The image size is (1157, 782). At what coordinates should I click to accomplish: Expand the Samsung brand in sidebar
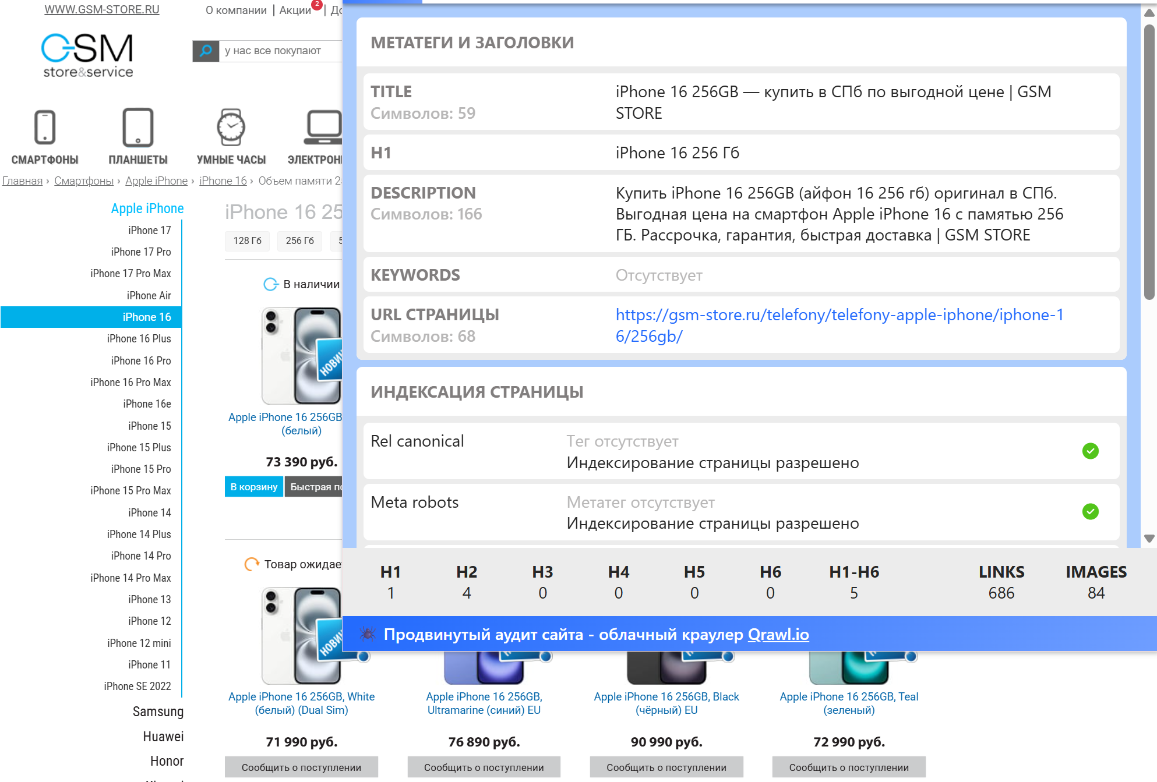pyautogui.click(x=158, y=712)
